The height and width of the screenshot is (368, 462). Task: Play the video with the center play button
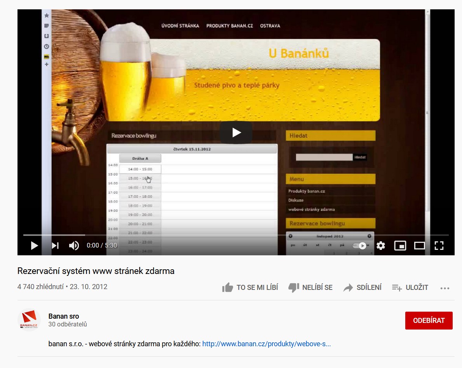(x=235, y=132)
